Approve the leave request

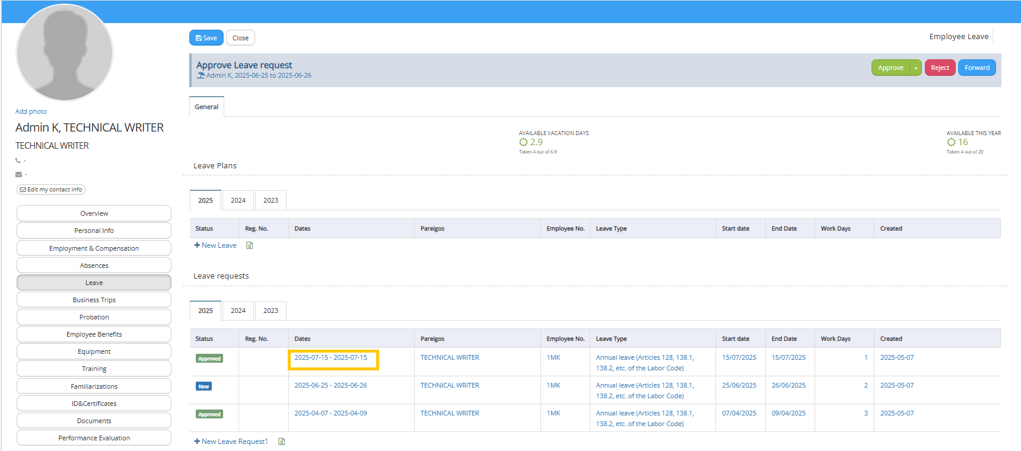[890, 68]
